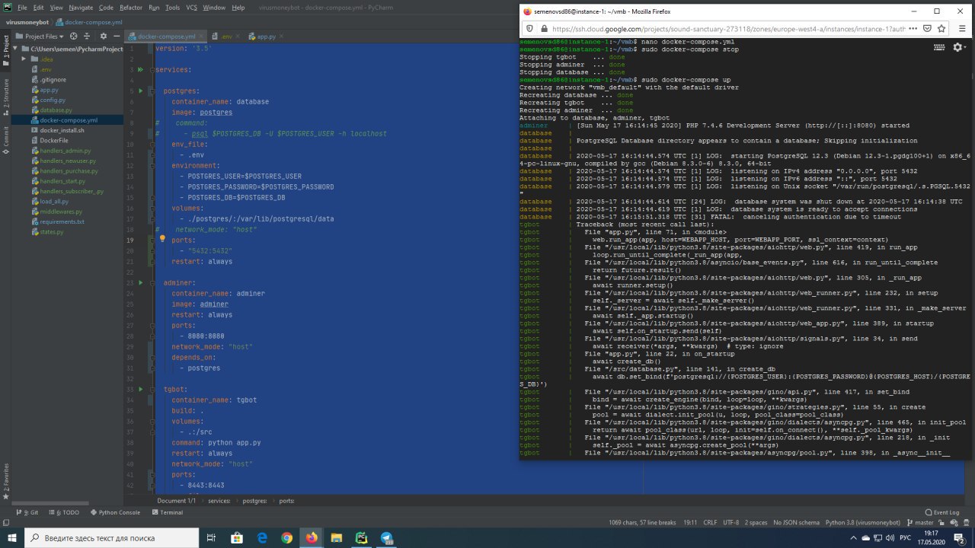Viewport: 975px width, 548px height.
Task: Collapse the PycharmProject root folder
Action: [15, 49]
